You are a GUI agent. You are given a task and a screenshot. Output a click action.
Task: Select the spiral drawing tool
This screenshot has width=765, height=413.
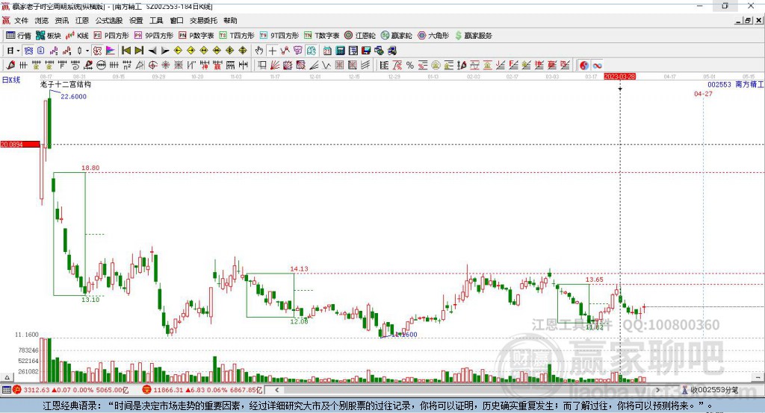[75, 66]
